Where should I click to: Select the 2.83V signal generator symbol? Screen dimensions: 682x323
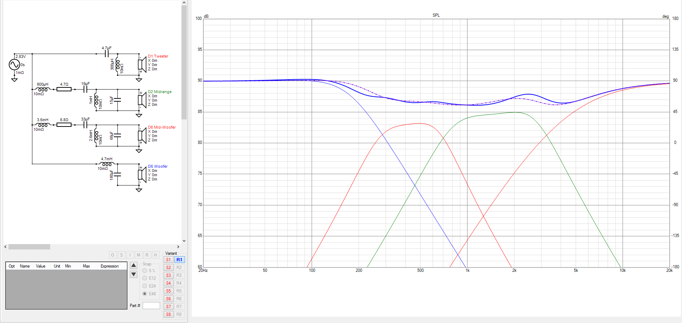(x=14, y=65)
